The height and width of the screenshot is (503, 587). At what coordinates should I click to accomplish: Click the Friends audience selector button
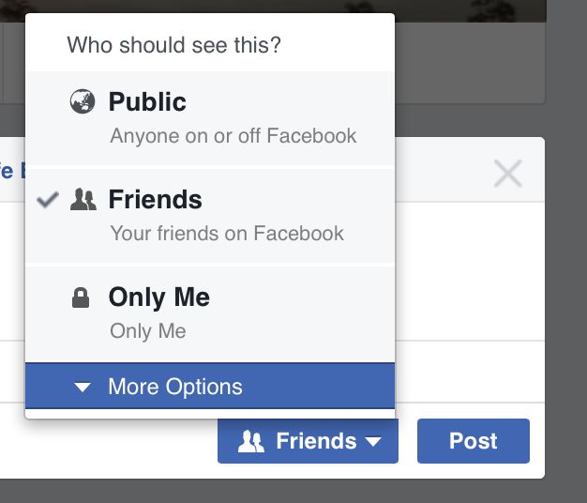coord(308,441)
